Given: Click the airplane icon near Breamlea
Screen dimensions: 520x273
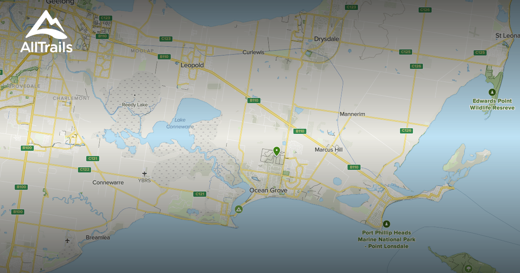Looking at the screenshot, I should tap(67, 240).
